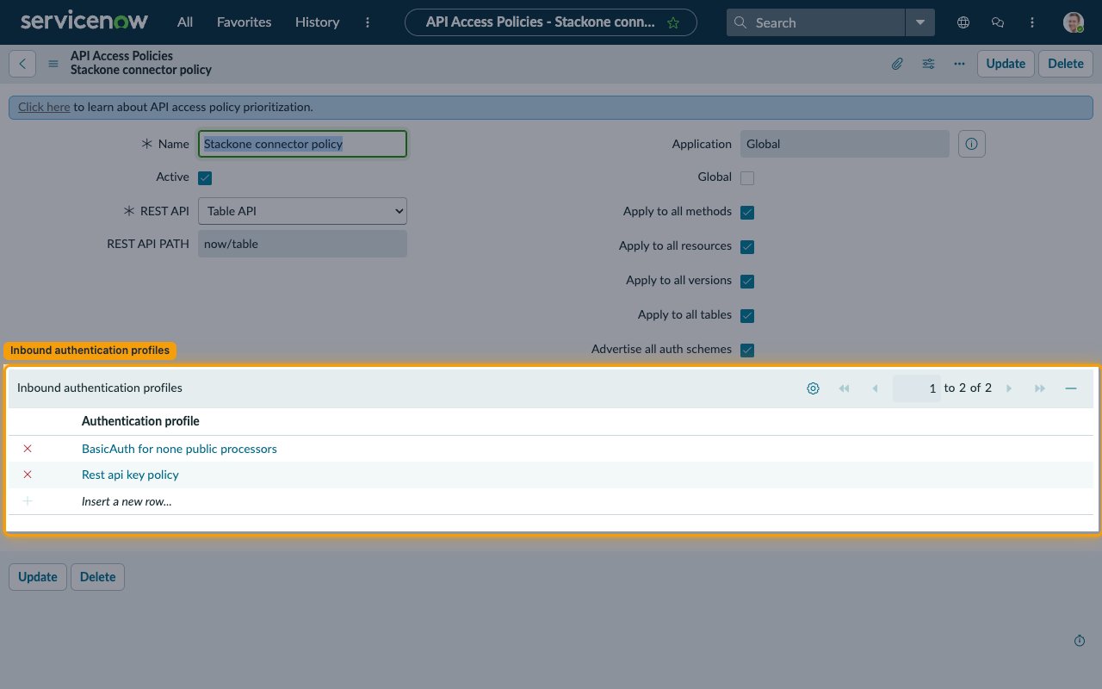The height and width of the screenshot is (689, 1102).
Task: Click the API Access Policies title pill
Action: click(x=551, y=22)
